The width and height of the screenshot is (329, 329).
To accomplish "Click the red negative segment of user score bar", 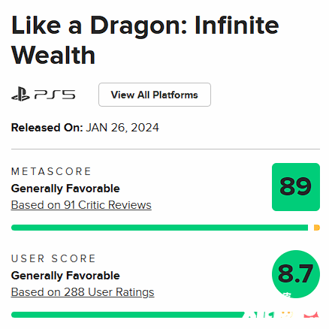I will pos(312,315).
